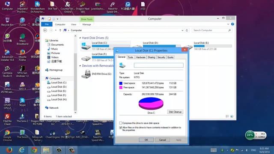
Task: Open the Recycle Bin desktop icon
Action: pos(7,22)
